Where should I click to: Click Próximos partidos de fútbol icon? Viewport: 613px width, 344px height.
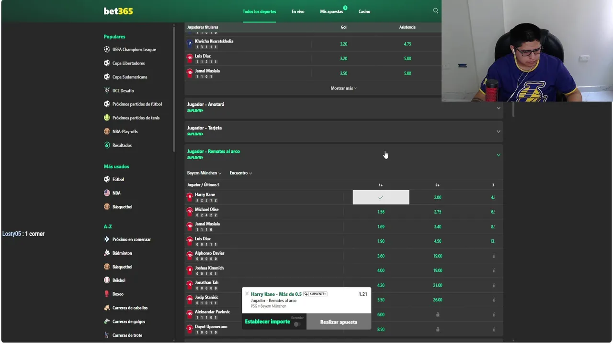107,104
